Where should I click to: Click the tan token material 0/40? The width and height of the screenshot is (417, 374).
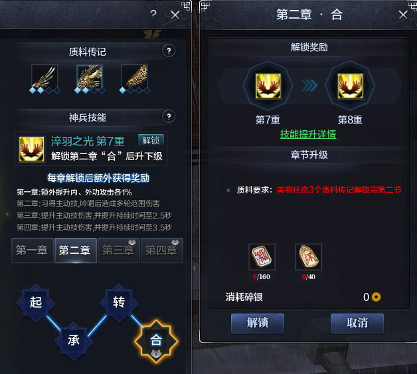(x=309, y=257)
